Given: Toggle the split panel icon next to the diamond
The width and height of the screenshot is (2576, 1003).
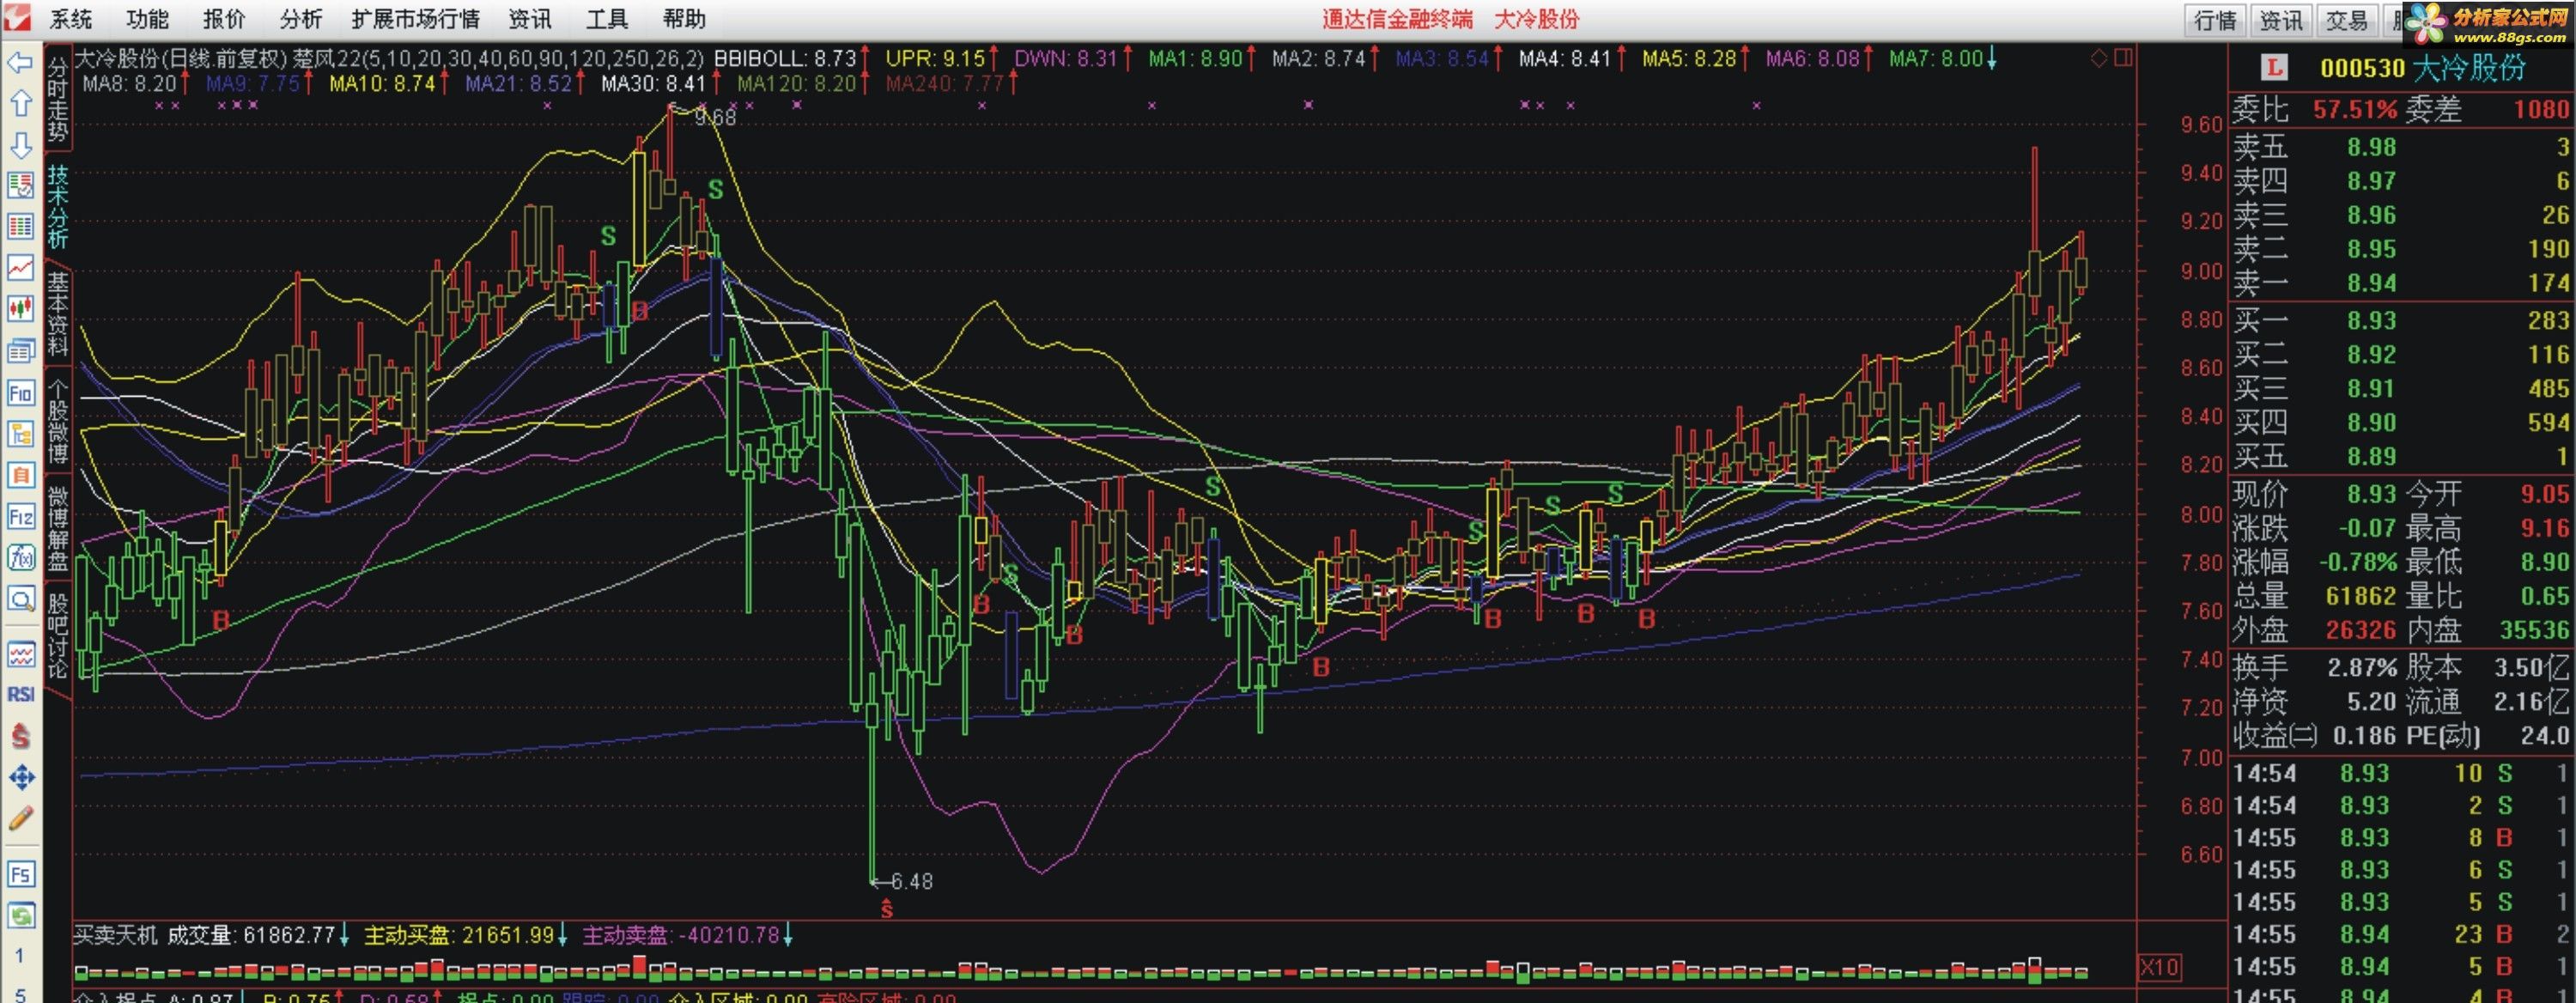Looking at the screenshot, I should (x=2123, y=58).
